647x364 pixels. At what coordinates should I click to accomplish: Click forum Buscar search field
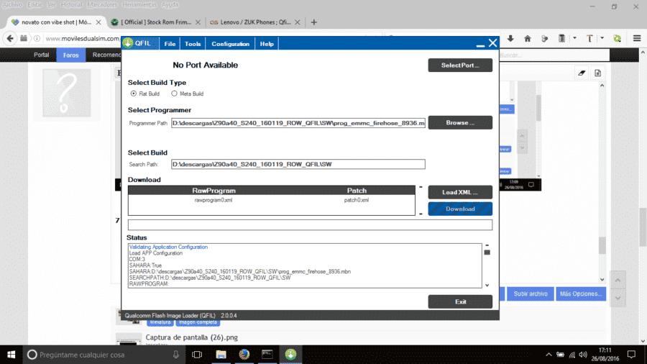point(554,55)
